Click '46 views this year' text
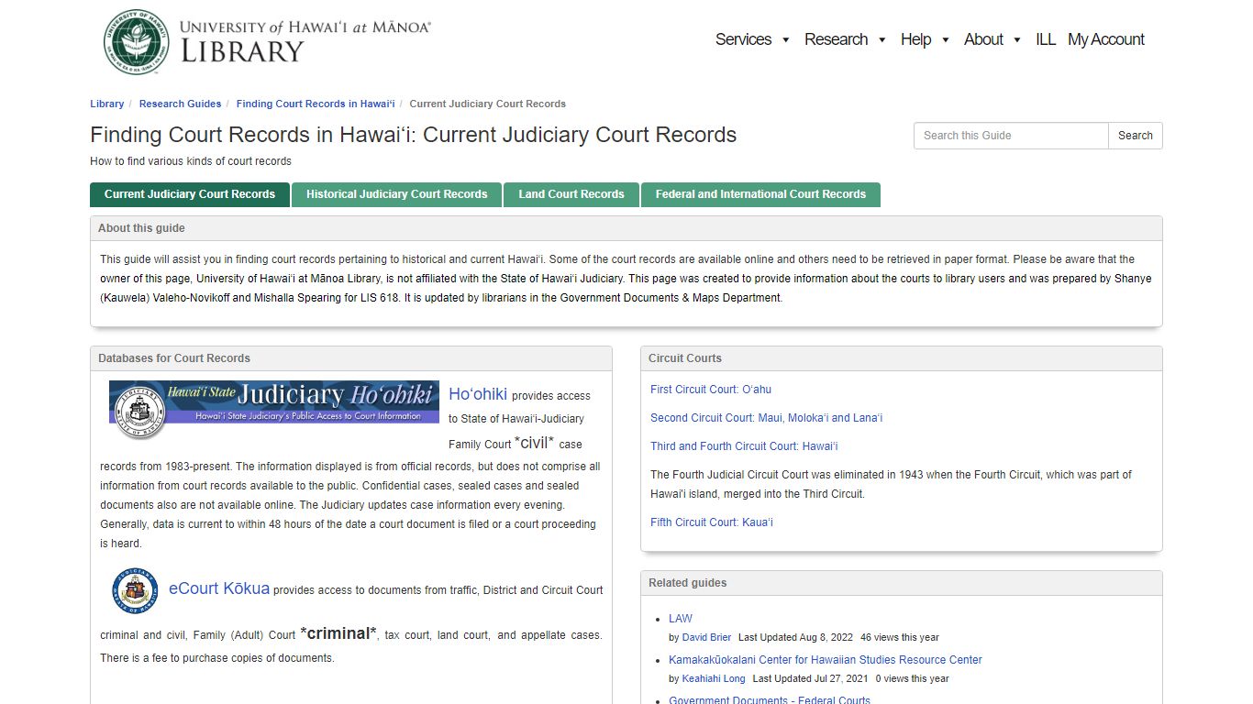1253x704 pixels. point(900,637)
